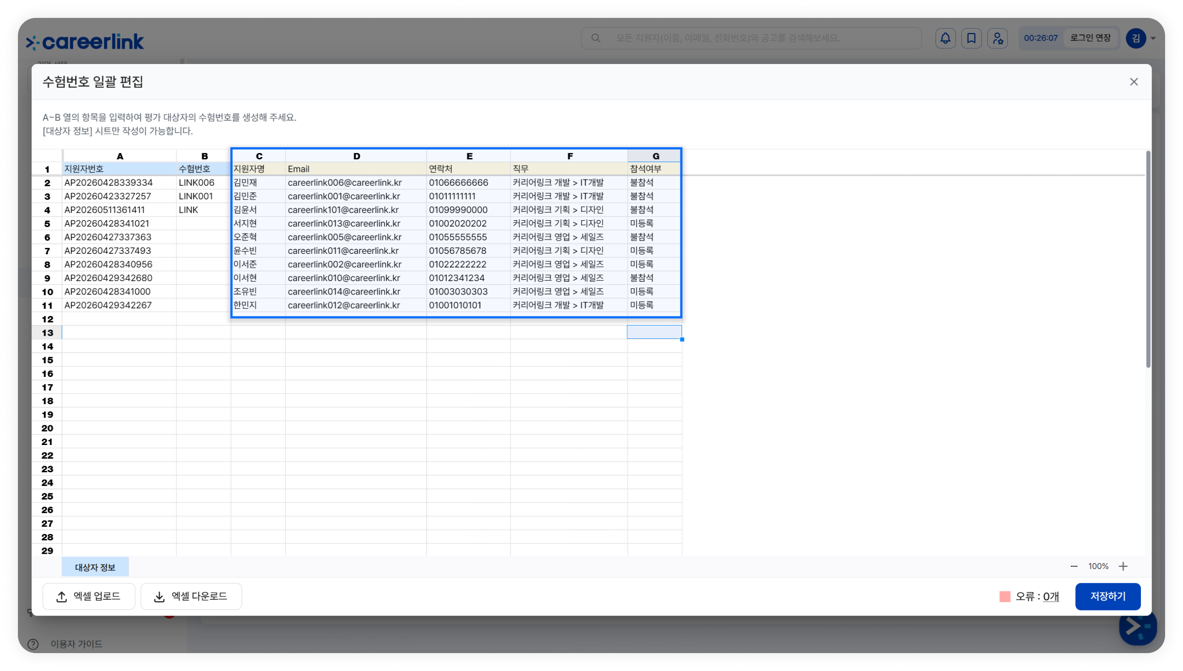1183x671 pixels.
Task: Click cell LINK006 in 수험번호 column
Action: pos(204,183)
